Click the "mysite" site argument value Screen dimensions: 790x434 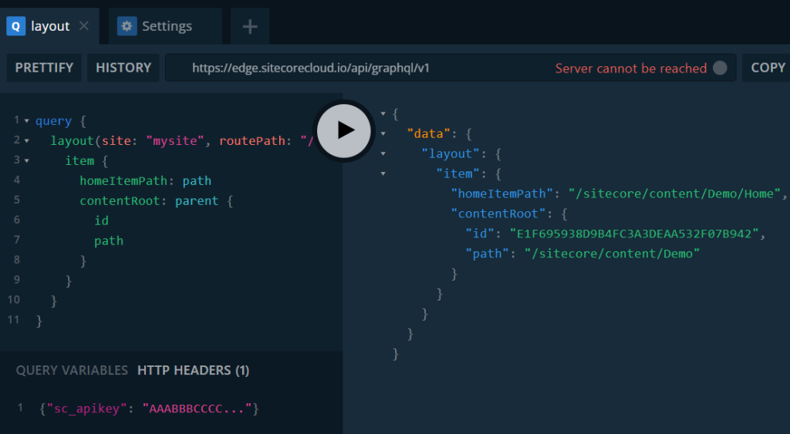(x=175, y=140)
